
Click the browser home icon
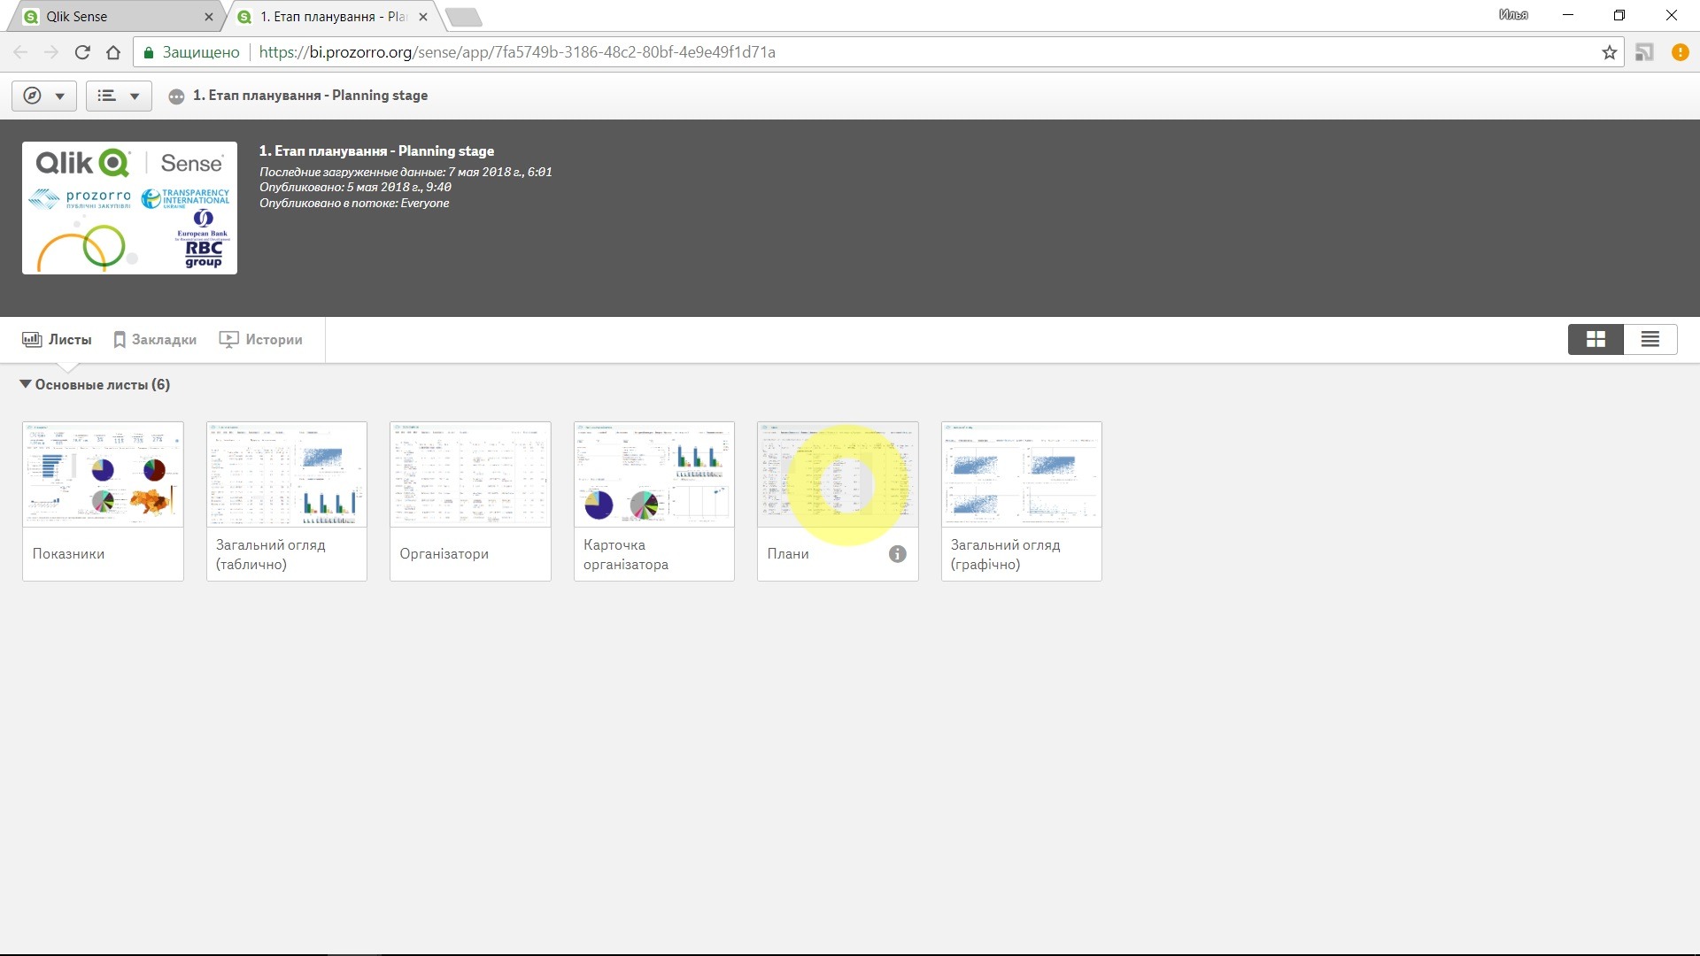point(113,52)
